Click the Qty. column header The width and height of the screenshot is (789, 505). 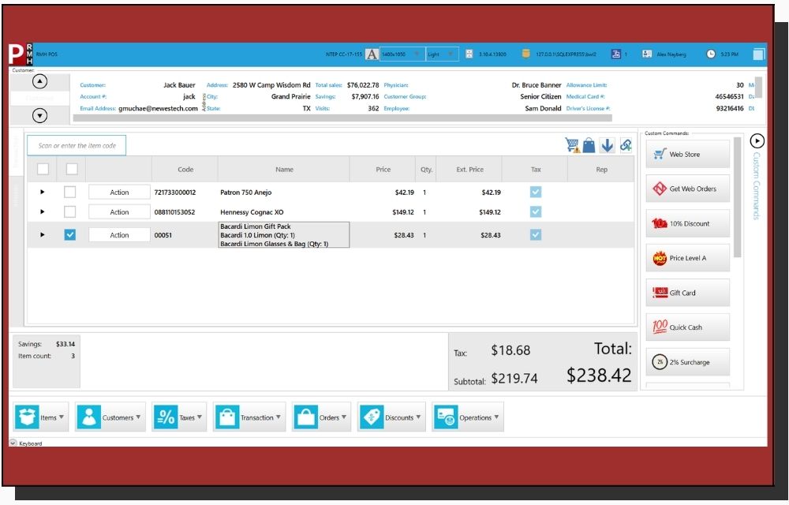(426, 169)
